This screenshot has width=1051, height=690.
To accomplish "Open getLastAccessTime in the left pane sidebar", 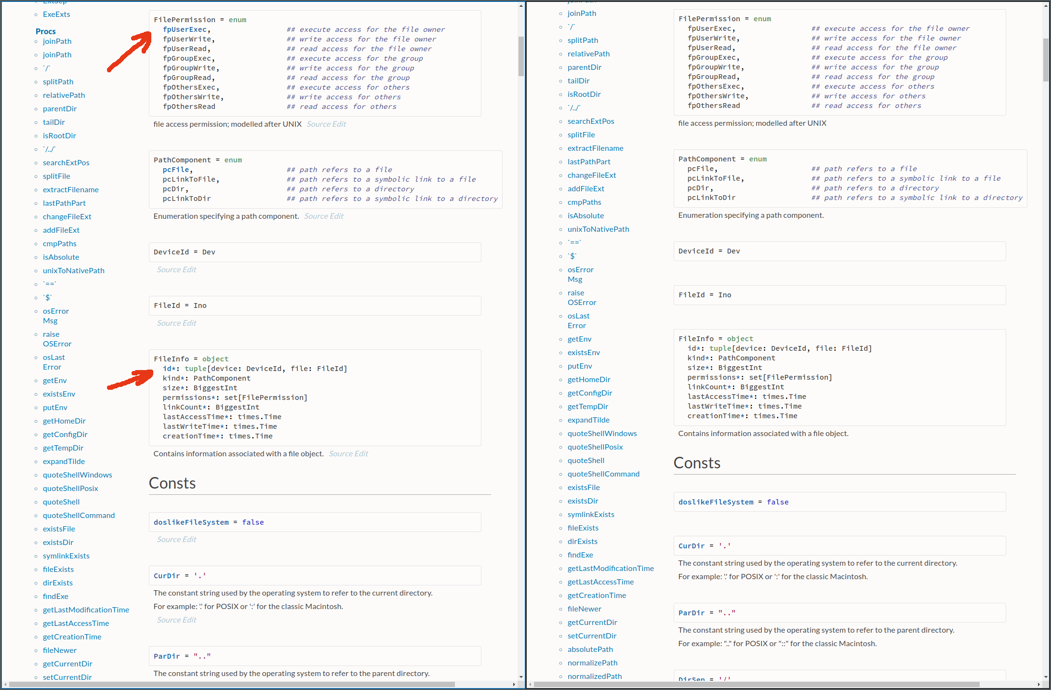I will pos(76,624).
